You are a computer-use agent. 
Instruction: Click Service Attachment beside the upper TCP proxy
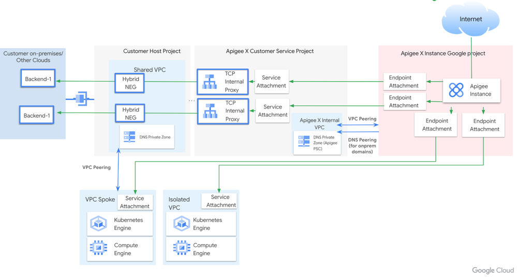(x=272, y=82)
